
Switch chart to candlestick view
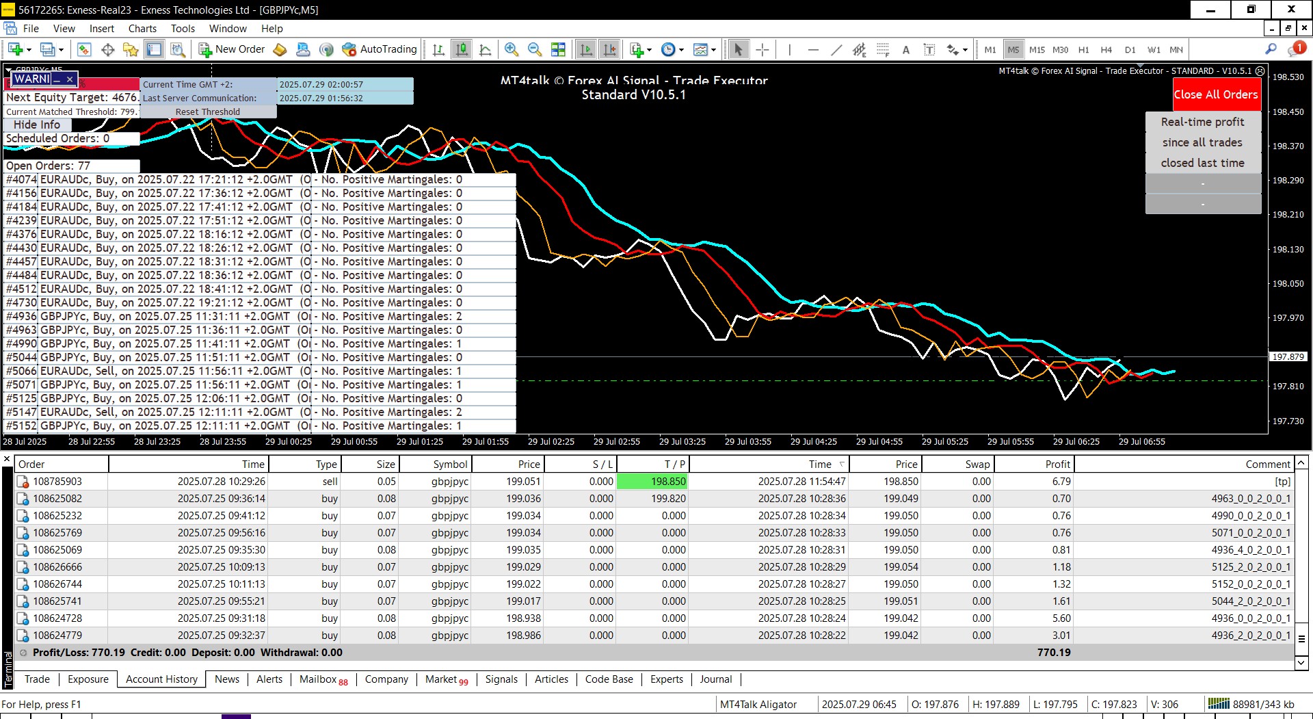point(462,49)
